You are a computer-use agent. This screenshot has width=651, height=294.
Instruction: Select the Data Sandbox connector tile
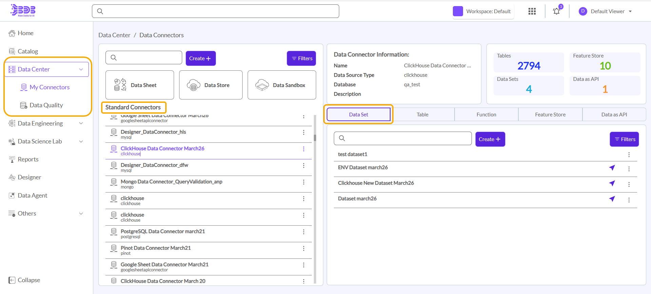tap(282, 85)
